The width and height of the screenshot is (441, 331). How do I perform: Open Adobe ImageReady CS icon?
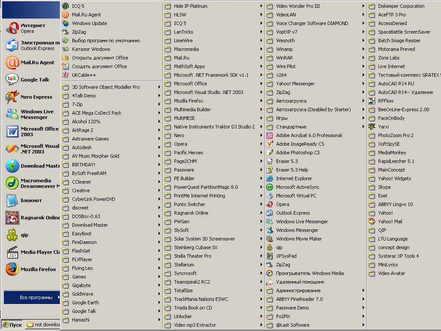coord(270,144)
